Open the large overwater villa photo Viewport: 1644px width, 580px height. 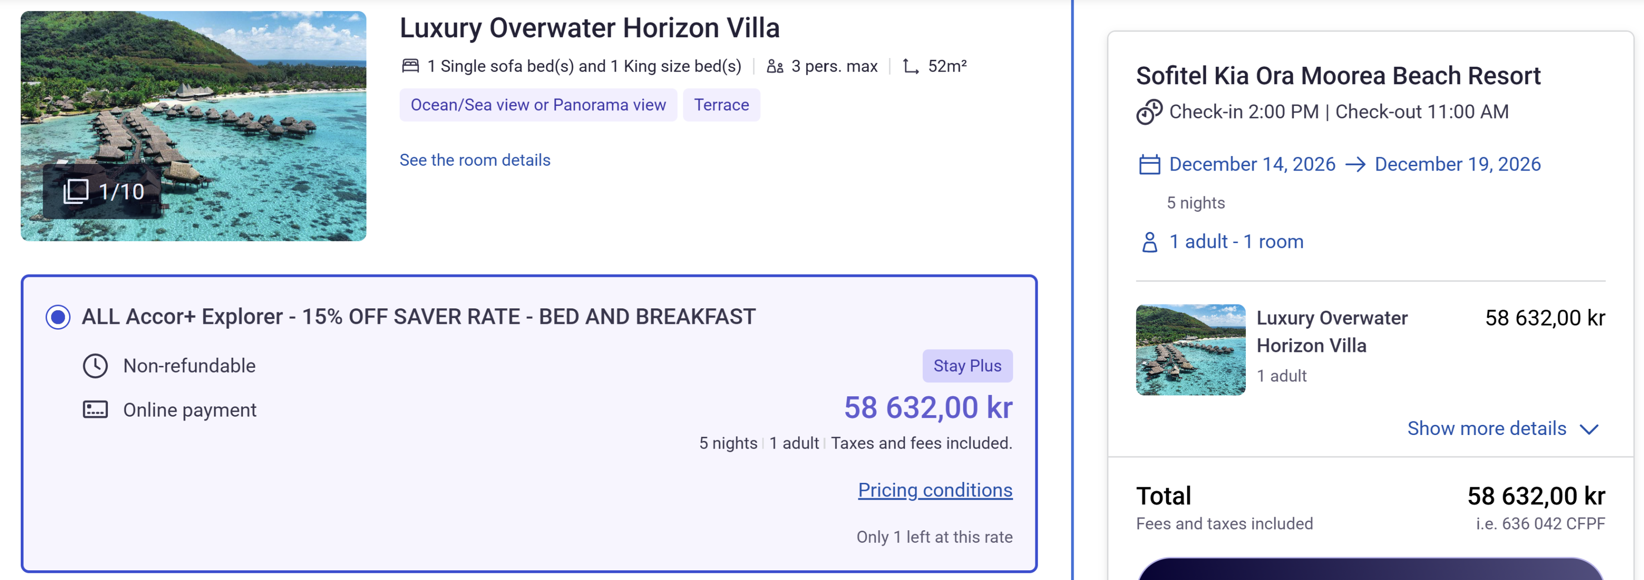tap(194, 126)
